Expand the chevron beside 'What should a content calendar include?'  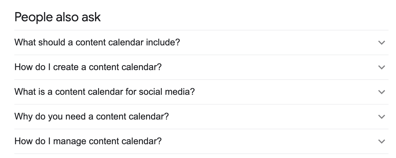[381, 43]
